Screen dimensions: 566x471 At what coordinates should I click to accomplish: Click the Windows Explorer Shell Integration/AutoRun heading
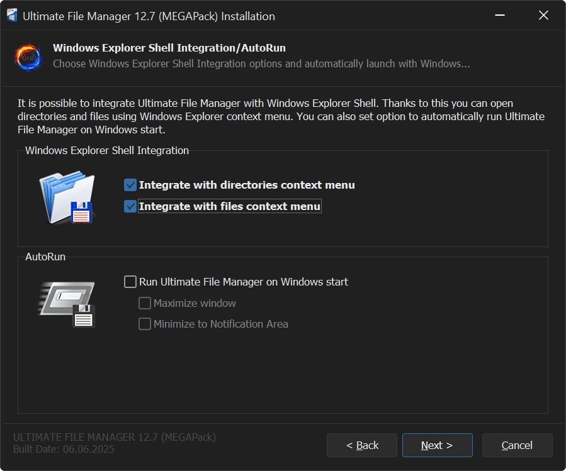[169, 48]
